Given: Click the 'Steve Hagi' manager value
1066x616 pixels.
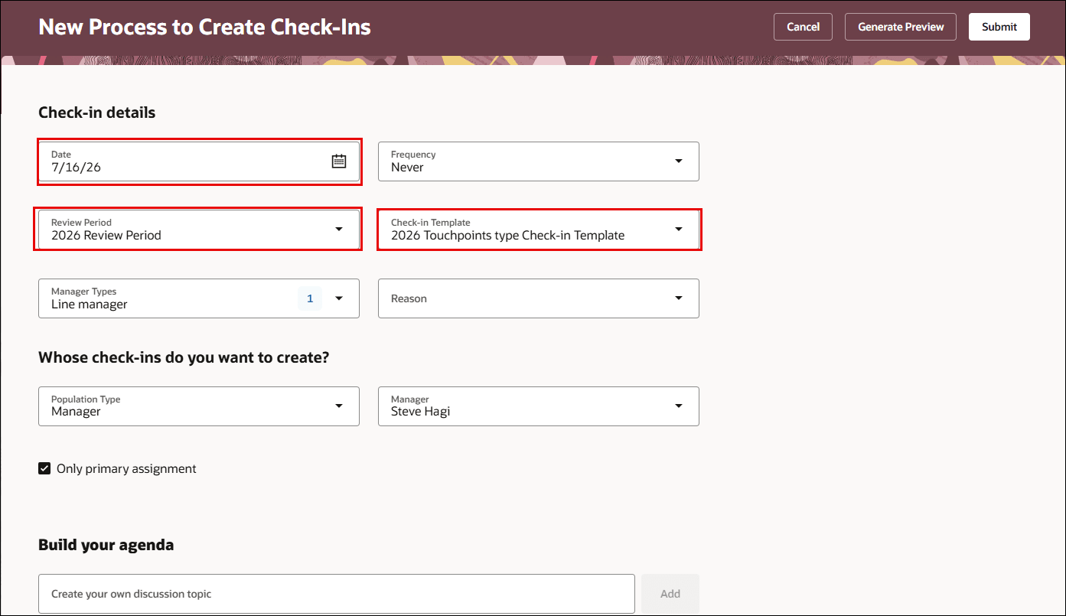Looking at the screenshot, I should tap(421, 411).
